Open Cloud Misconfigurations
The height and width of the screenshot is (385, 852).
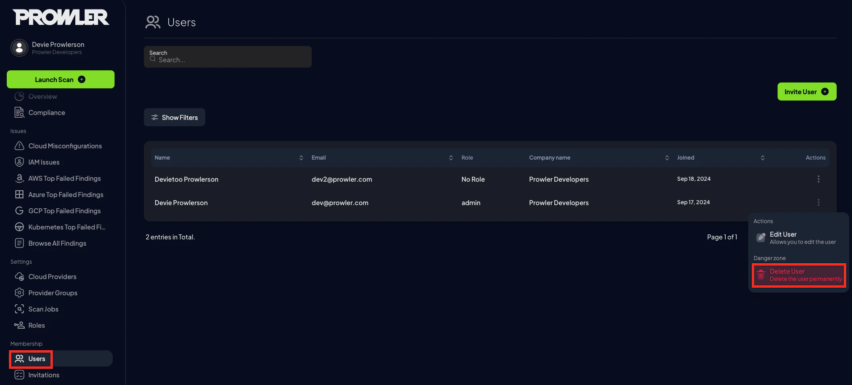pyautogui.click(x=65, y=146)
